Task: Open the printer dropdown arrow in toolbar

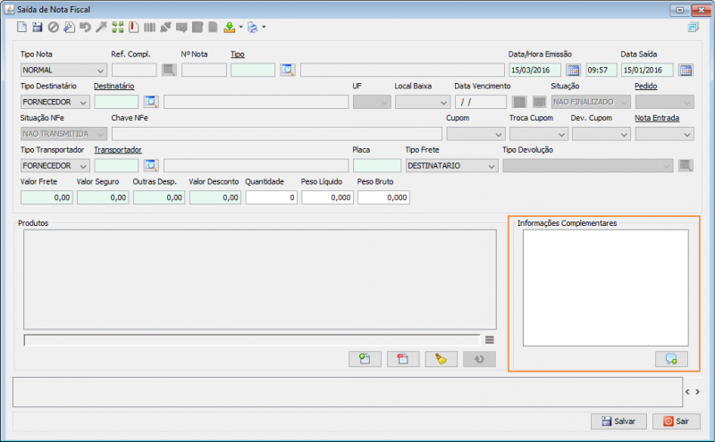Action: pos(264,28)
